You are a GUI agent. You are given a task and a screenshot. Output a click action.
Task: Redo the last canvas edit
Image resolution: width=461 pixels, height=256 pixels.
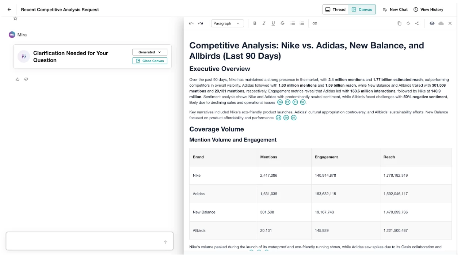[201, 23]
